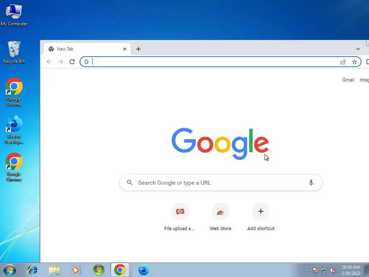This screenshot has height=277, width=369.
Task: Bookmark this tab with the star icon
Action: pos(355,62)
